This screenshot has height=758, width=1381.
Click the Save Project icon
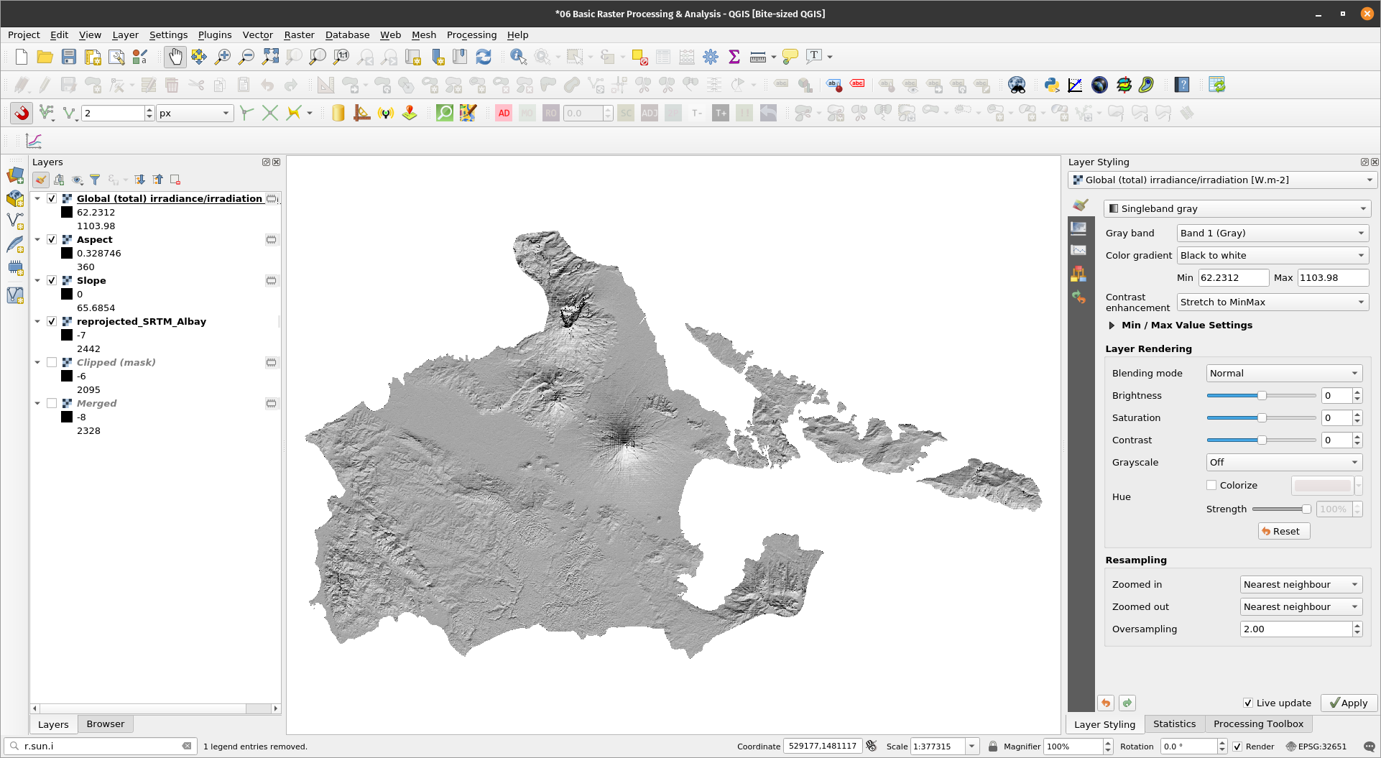[69, 57]
